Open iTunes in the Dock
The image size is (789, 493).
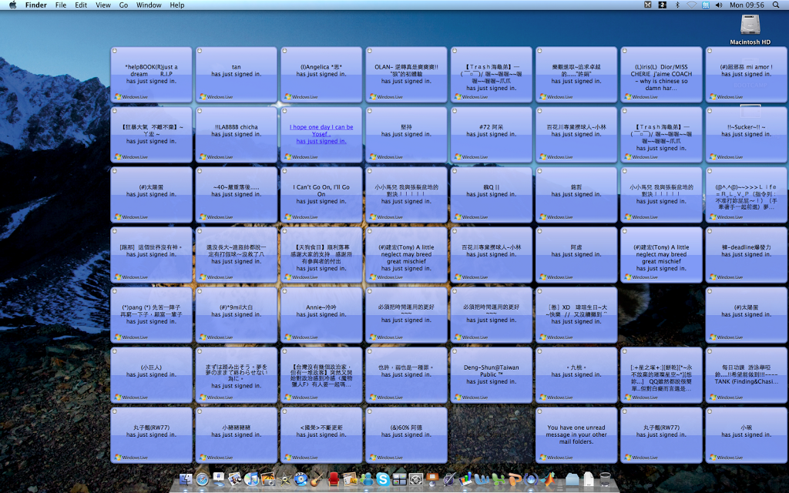coord(251,480)
